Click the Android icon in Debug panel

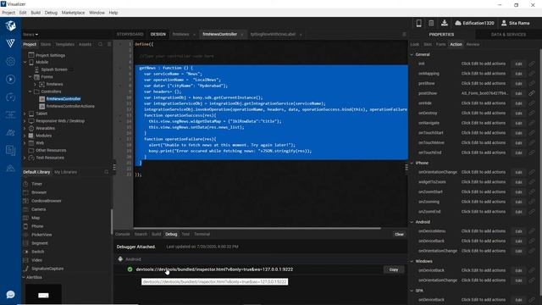120,259
